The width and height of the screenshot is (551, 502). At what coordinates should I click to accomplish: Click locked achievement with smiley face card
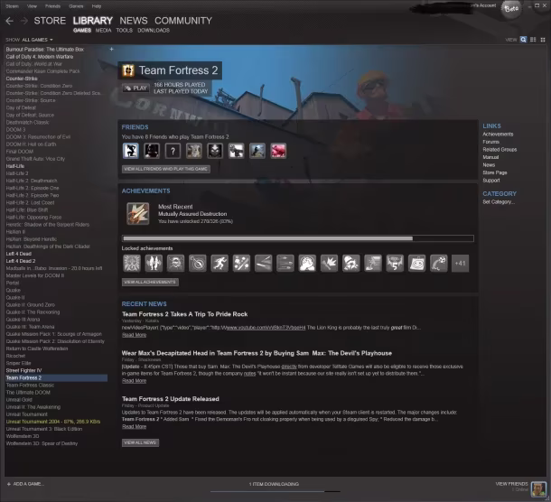[x=416, y=264]
